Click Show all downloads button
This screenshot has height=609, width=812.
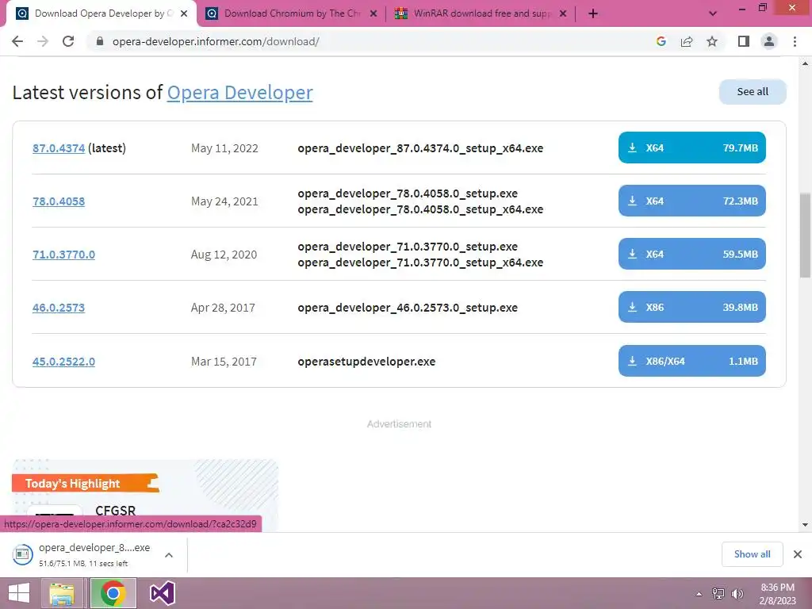pos(752,554)
